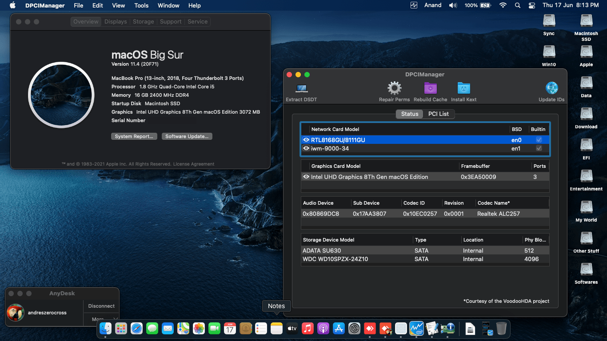This screenshot has width=607, height=341.
Task: Expand AnyDesk More dropdown arrow
Action: tap(116, 319)
